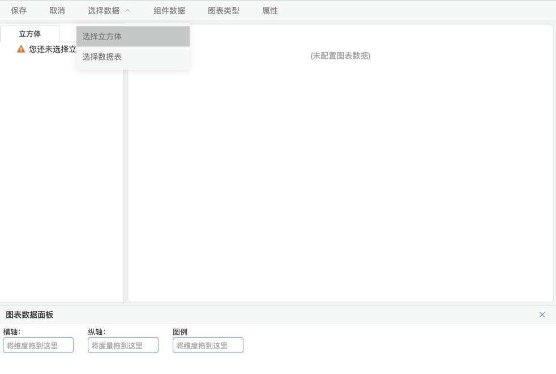The image size is (556, 374).
Task: Open the 选择数据 dropdown menu
Action: pos(104,11)
